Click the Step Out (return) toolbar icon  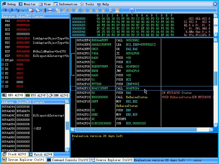pos(17,10)
